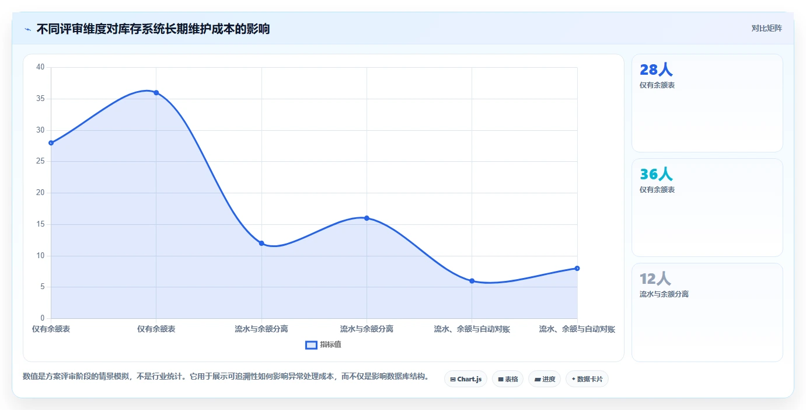Click the y-axis label 25

coord(40,161)
